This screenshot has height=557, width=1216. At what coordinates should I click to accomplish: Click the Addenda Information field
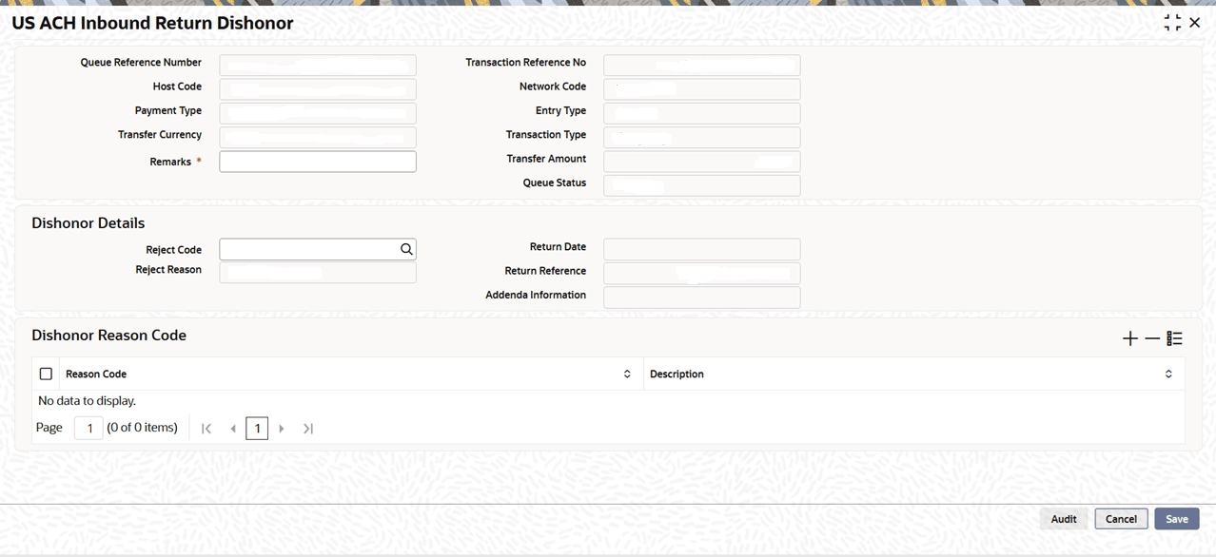(x=702, y=298)
